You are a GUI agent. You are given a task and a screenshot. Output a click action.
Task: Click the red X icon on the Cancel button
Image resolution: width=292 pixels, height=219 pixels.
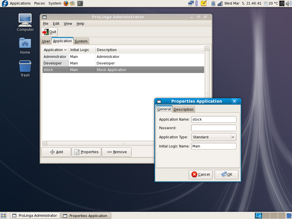(x=194, y=175)
